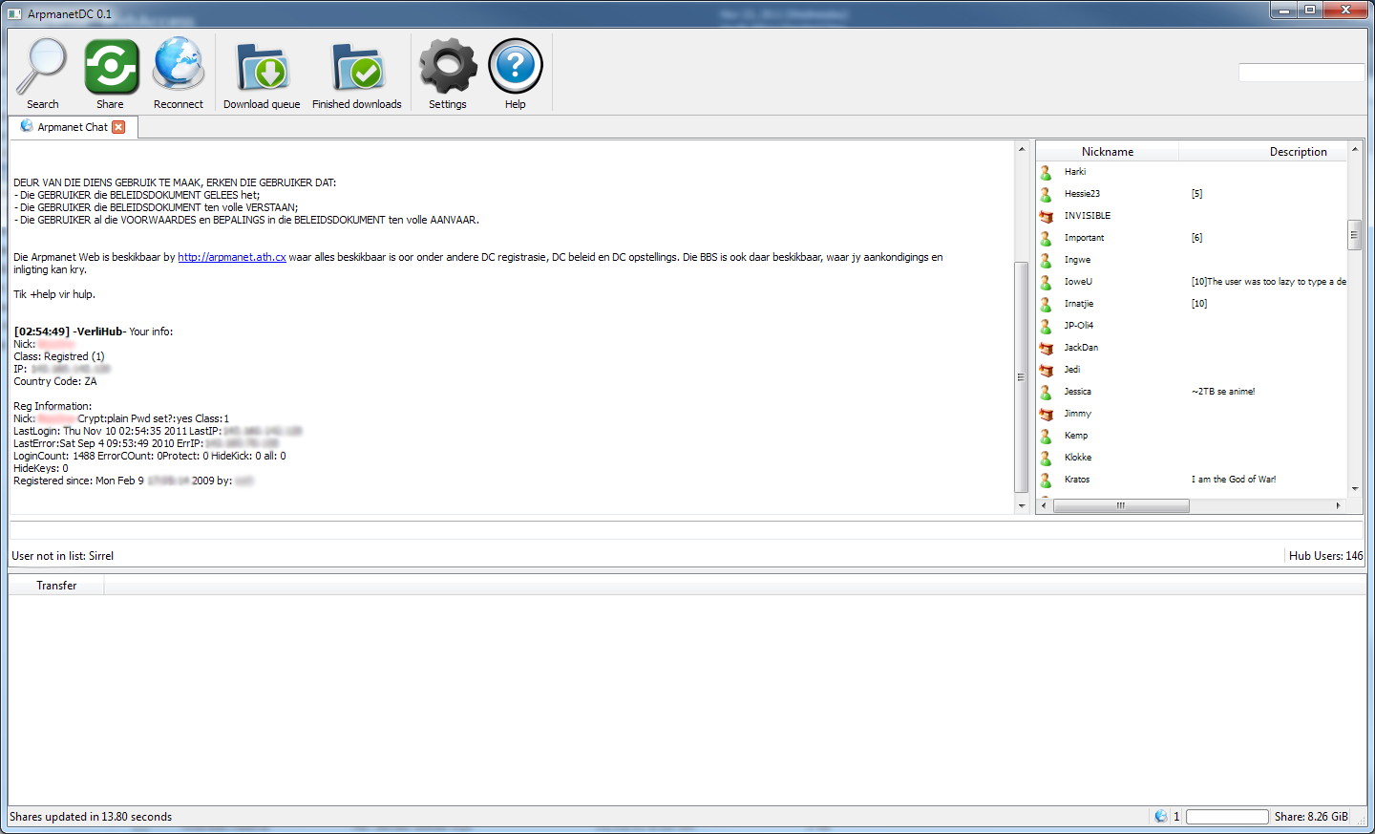Click user list horizontal scroll right arrow

[1339, 505]
